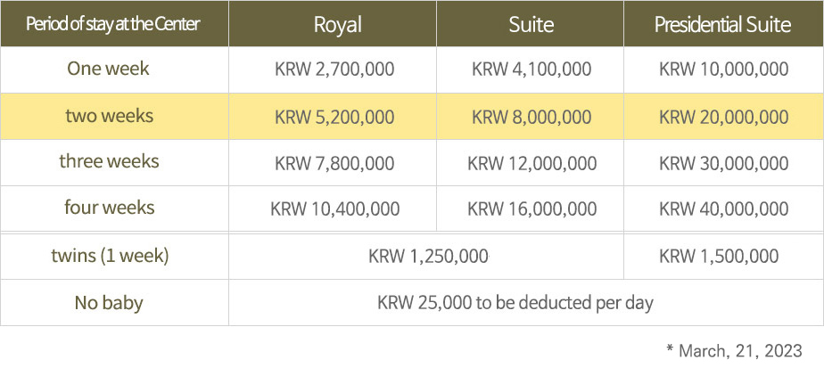Click the KRW 1,250,000 twins price

pyautogui.click(x=428, y=257)
